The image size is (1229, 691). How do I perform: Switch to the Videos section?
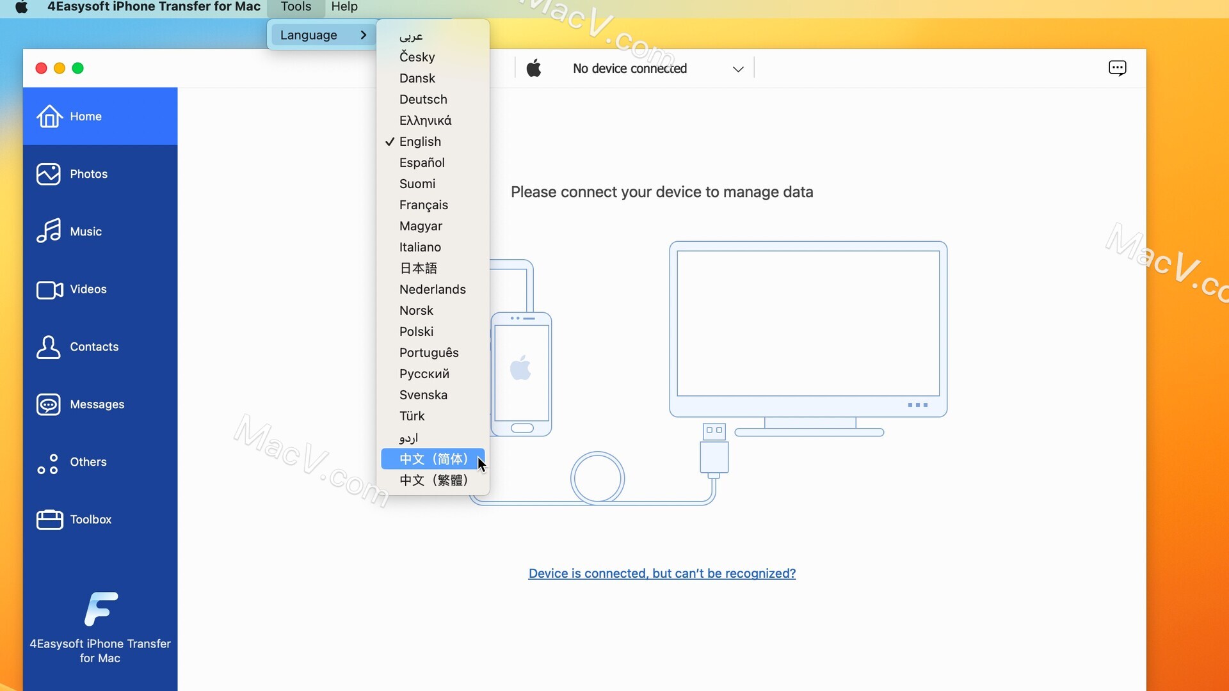click(100, 289)
